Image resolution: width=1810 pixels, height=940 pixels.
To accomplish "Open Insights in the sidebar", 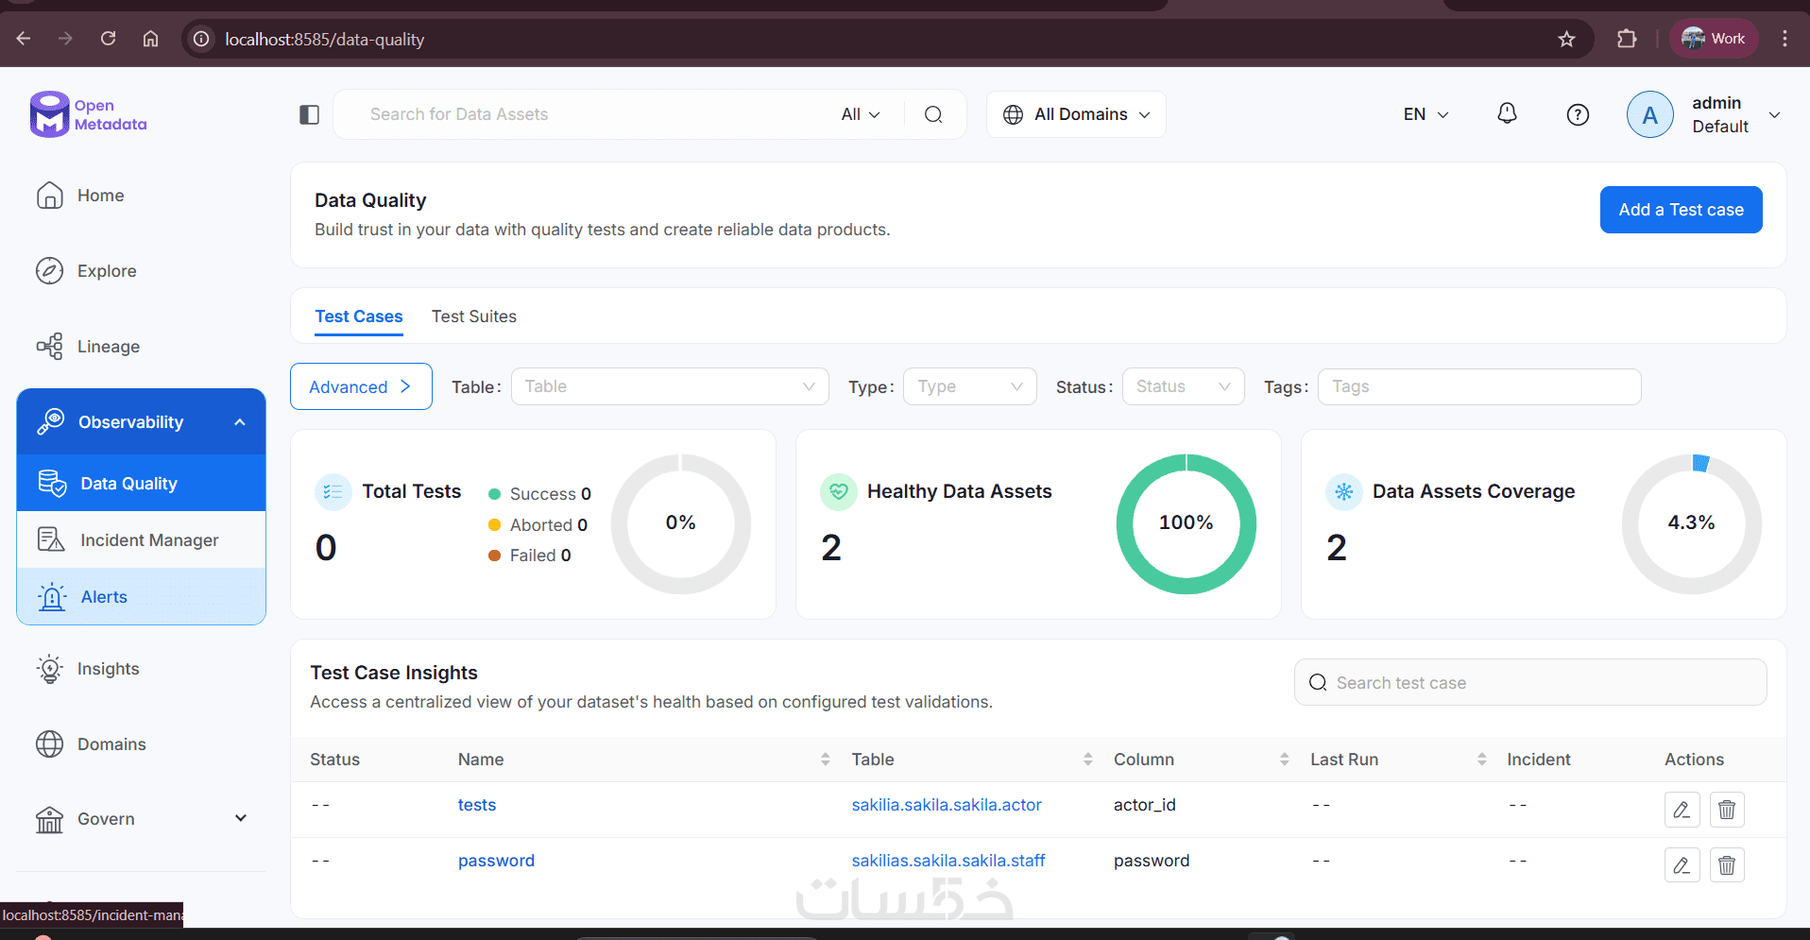I will click(x=109, y=669).
